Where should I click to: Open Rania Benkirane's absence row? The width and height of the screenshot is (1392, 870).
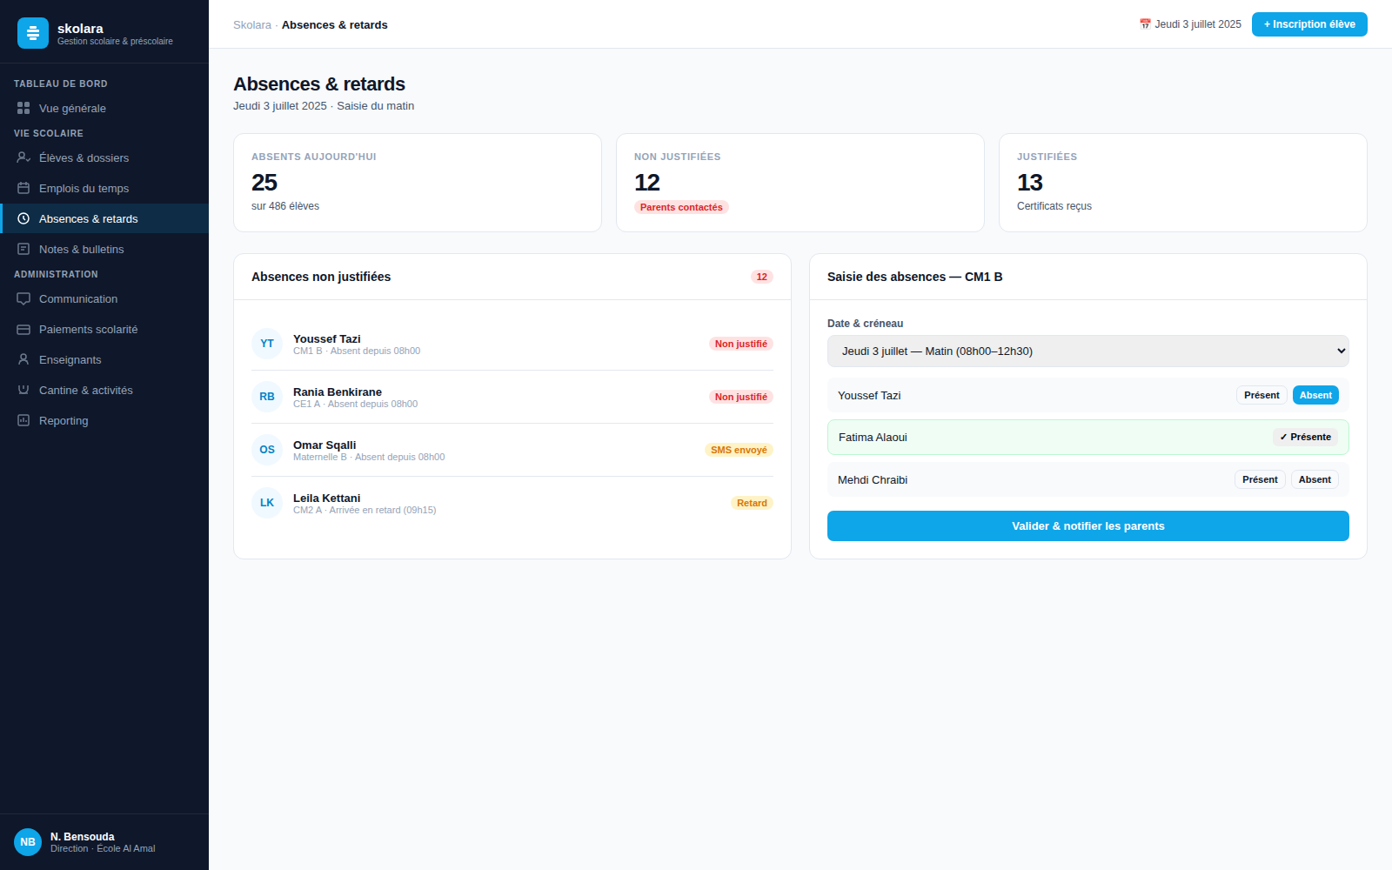tap(512, 397)
